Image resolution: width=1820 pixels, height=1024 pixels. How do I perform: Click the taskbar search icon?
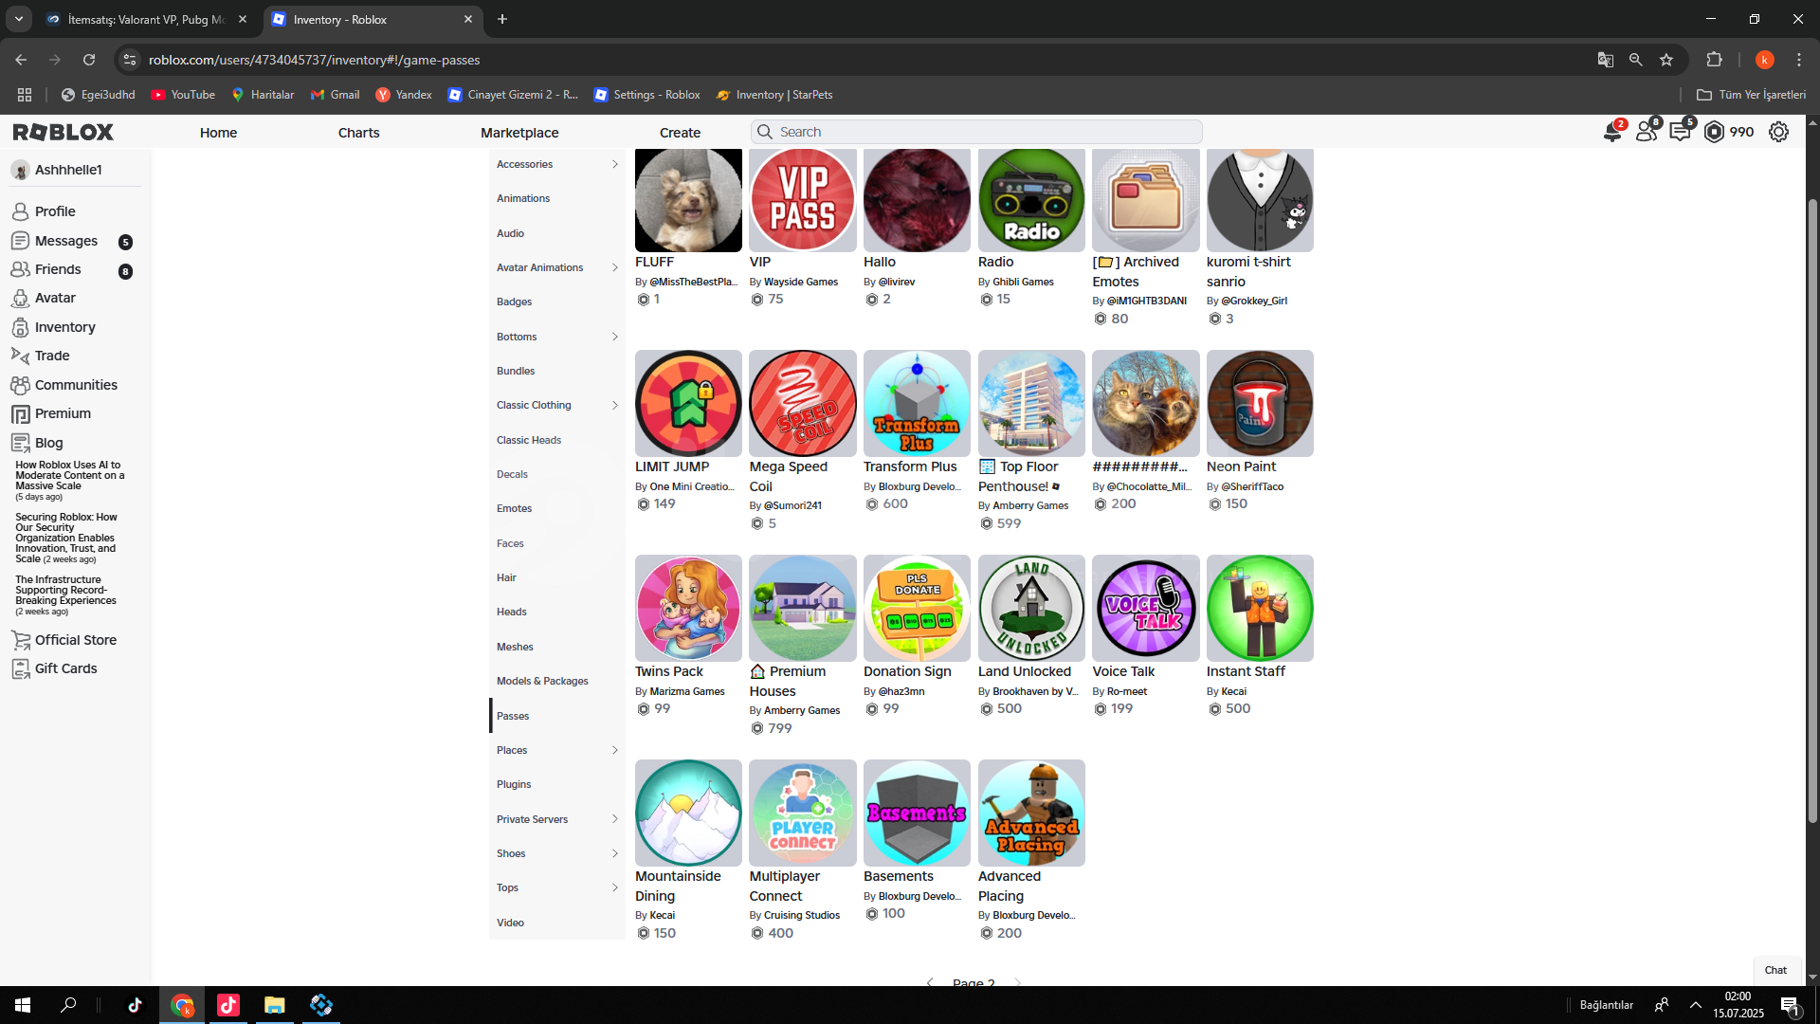(x=68, y=1005)
